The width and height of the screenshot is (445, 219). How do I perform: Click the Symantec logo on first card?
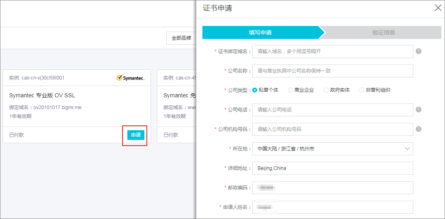[x=130, y=78]
